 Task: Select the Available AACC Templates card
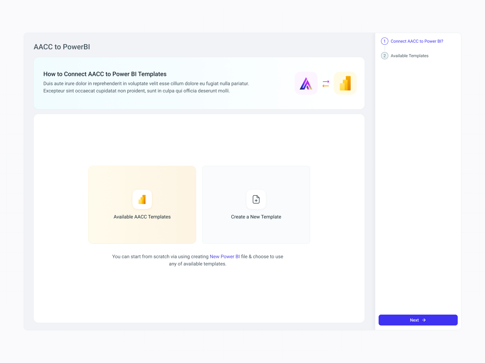pos(142,205)
